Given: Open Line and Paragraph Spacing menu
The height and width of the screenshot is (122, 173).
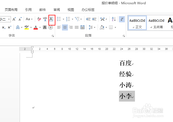Looking at the screenshot, I should 92,27.
